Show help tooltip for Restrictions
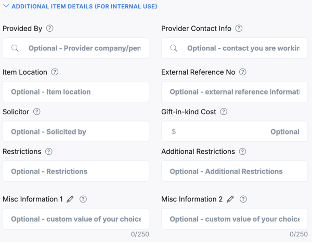 [x=49, y=152]
